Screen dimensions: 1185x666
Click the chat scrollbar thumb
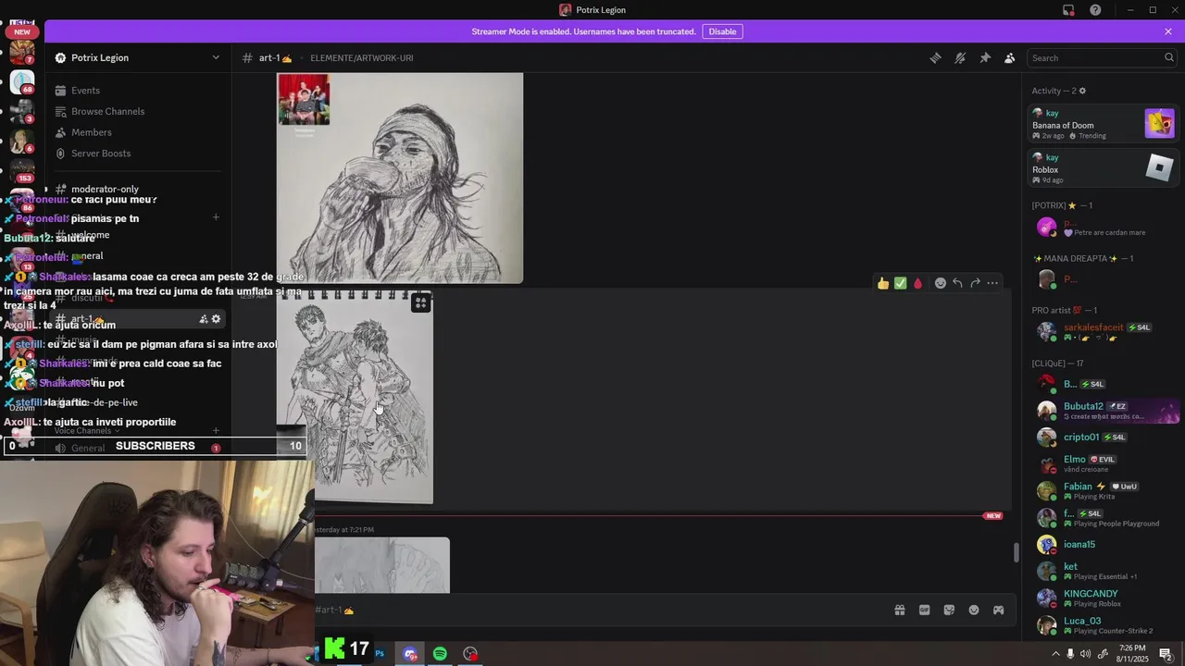click(x=1017, y=552)
